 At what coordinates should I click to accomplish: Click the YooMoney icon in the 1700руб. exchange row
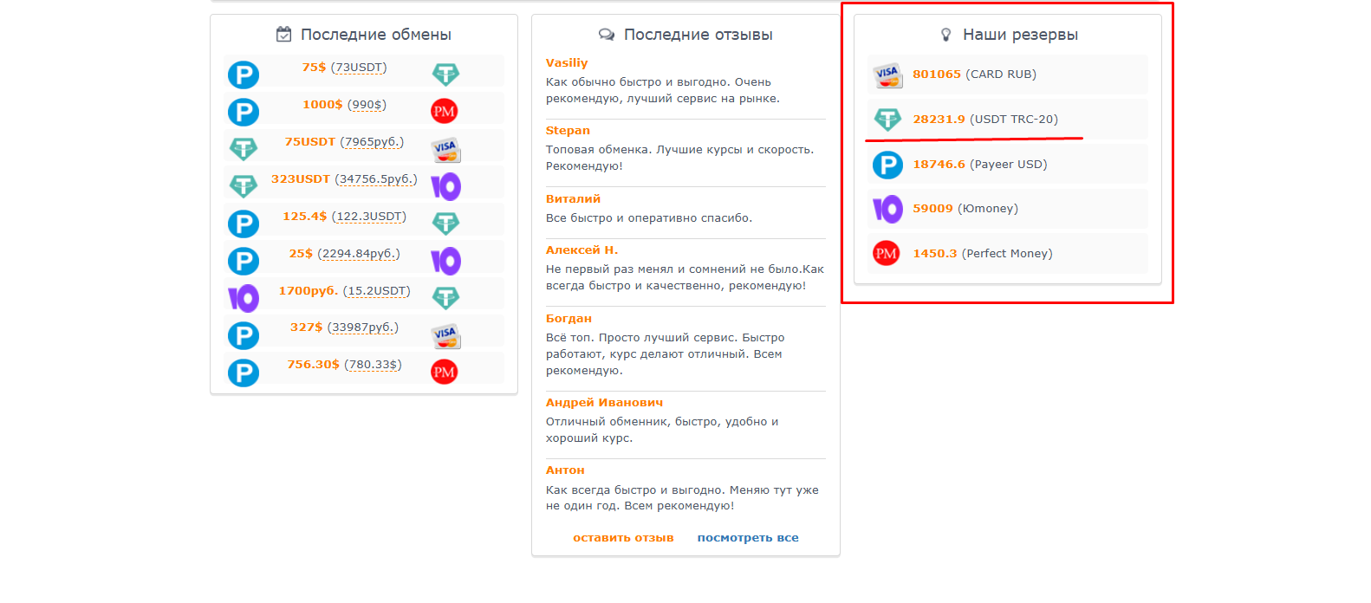point(244,298)
